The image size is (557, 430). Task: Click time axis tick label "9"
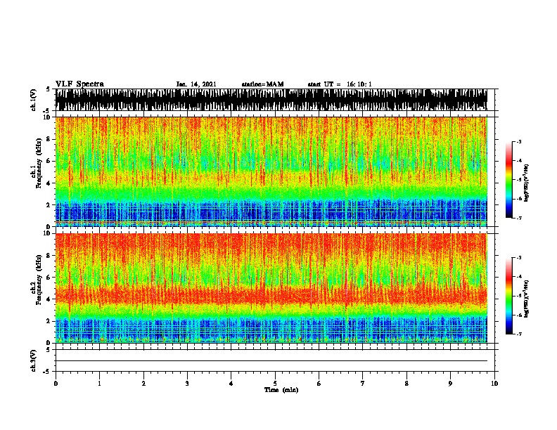coord(450,383)
